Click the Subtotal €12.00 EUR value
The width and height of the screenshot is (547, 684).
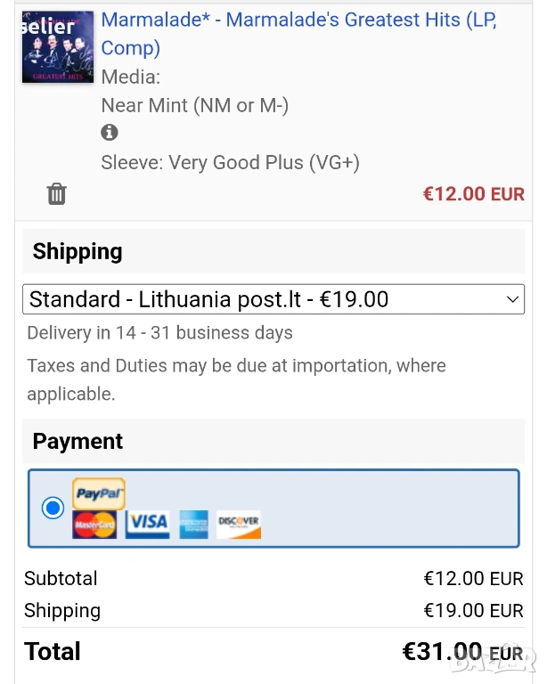coord(473,579)
